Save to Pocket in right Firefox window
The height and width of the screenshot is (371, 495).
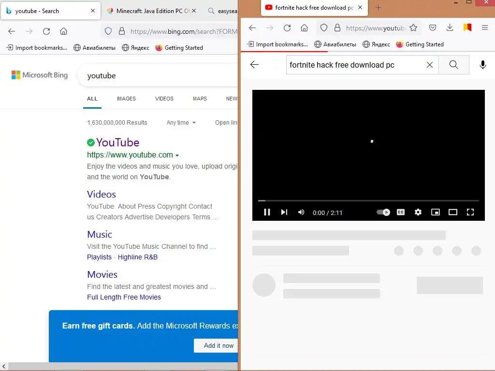433,28
